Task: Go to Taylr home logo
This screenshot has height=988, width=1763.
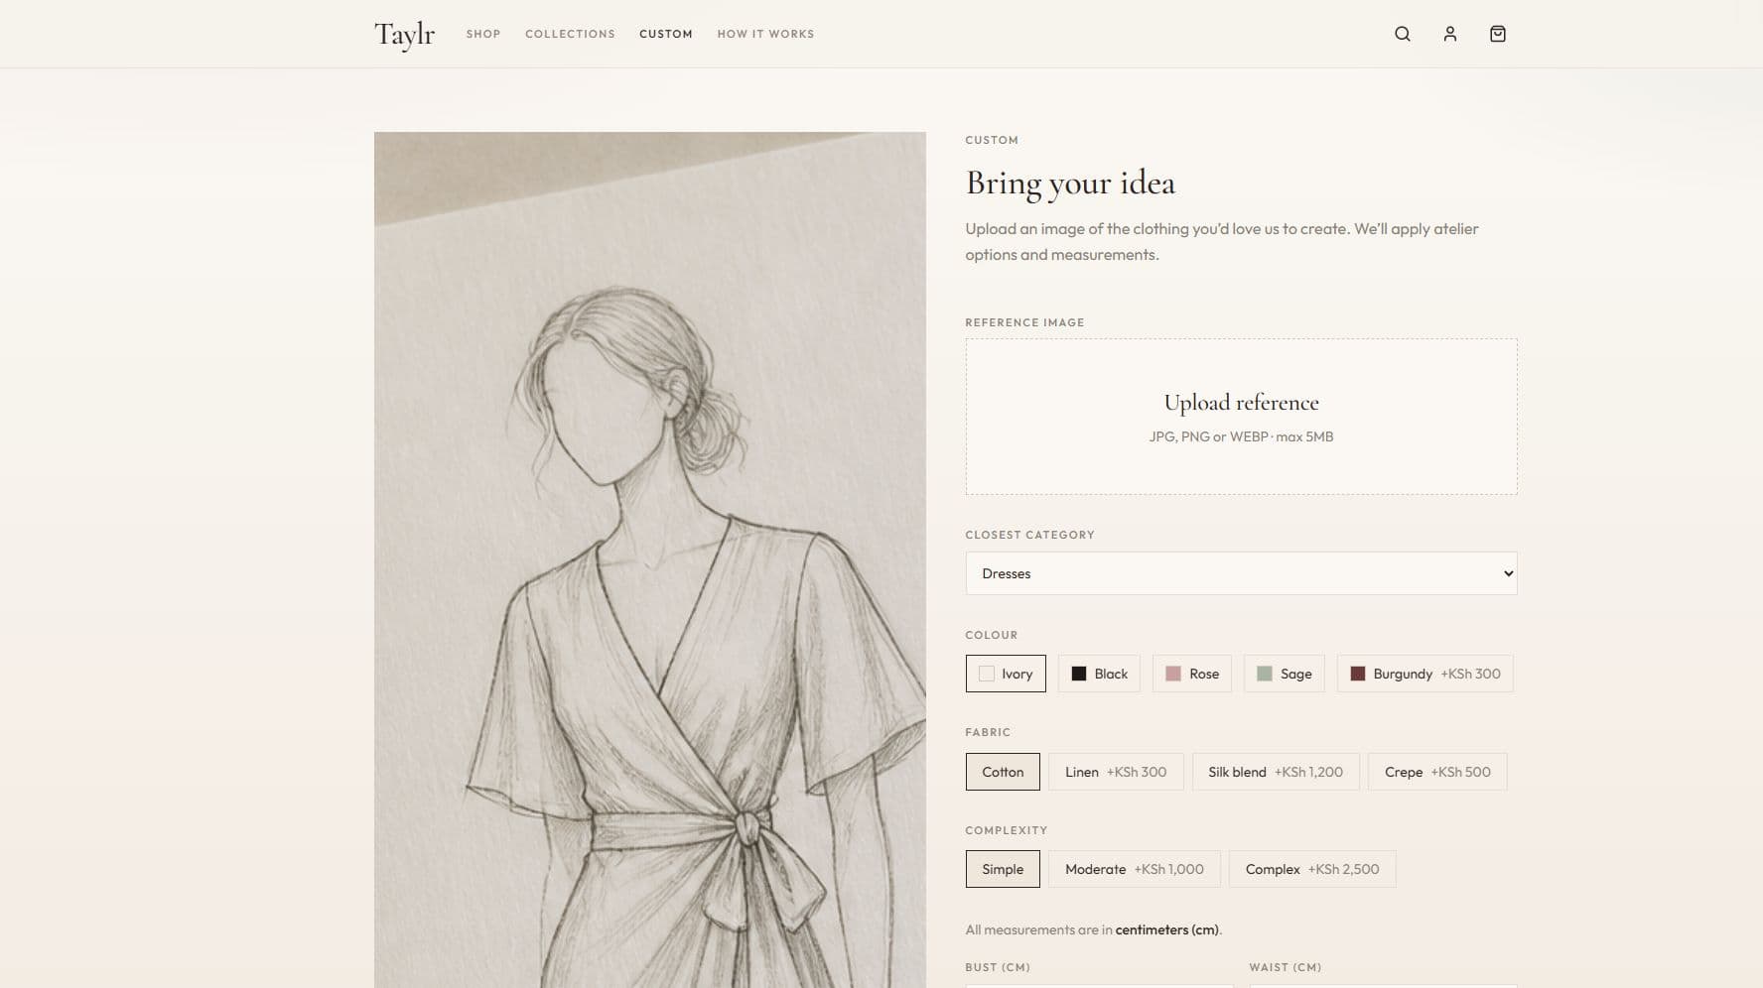Action: pyautogui.click(x=404, y=34)
